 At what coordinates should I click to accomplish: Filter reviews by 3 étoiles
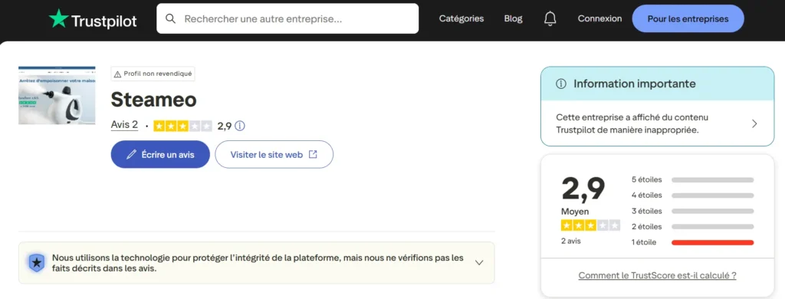(692, 211)
